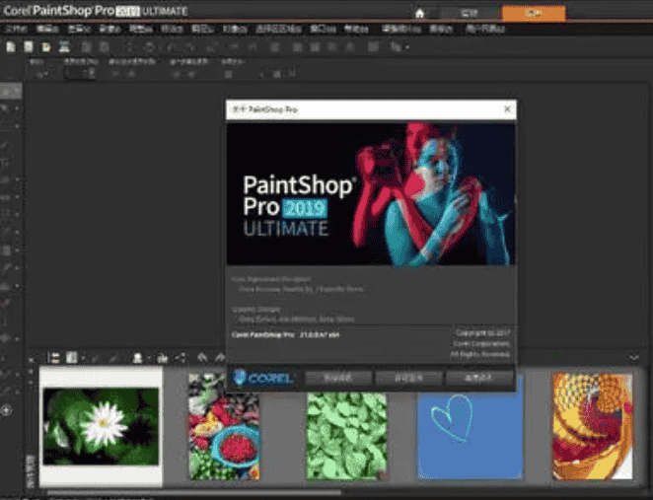Click the rotate left arrow in Organizer toolbar
The height and width of the screenshot is (500, 653).
coord(202,357)
